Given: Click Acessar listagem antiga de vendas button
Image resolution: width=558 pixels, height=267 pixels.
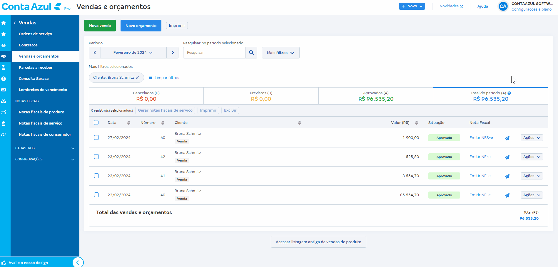Looking at the screenshot, I should coord(318,242).
